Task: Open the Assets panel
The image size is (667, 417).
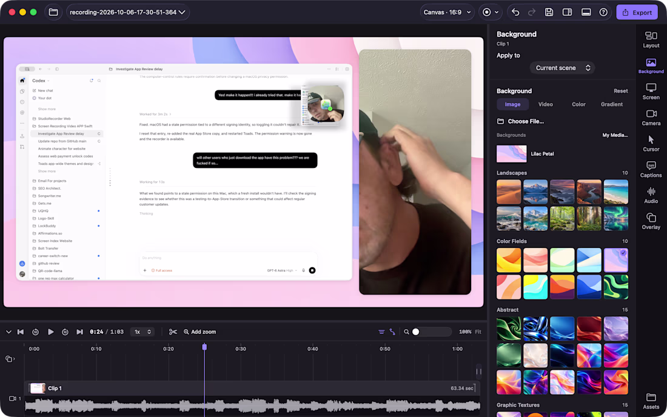Action: click(651, 401)
